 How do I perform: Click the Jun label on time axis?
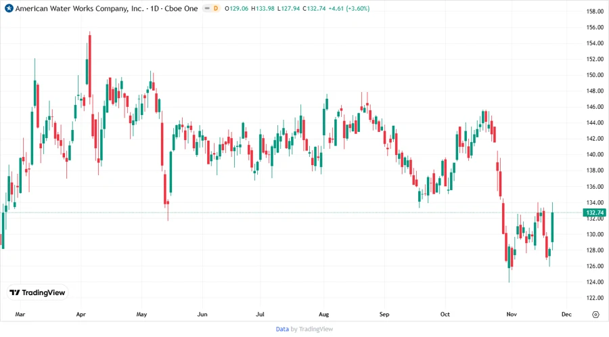(x=202, y=315)
